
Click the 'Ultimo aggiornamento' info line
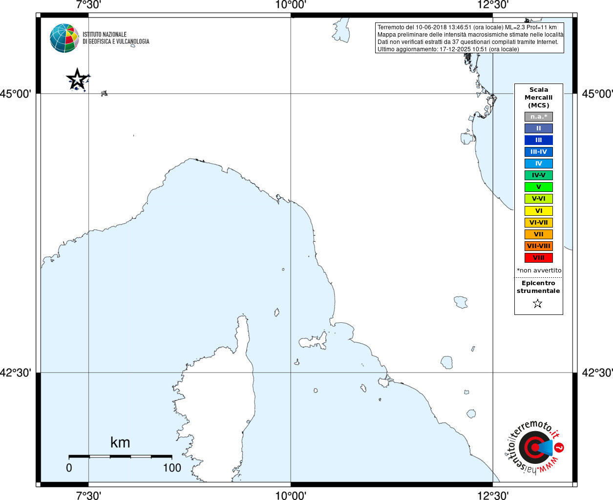point(448,49)
